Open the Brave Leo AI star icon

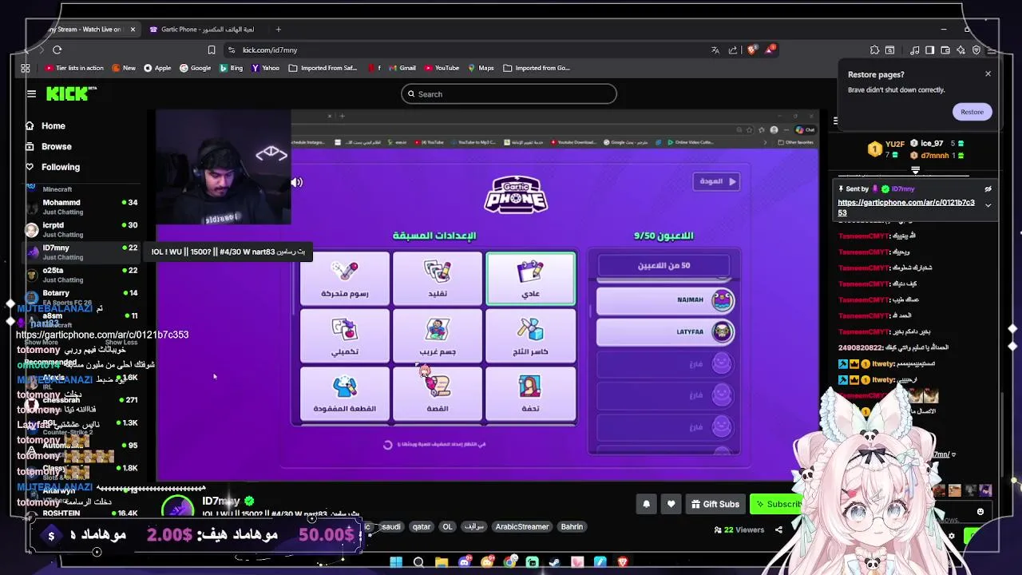pos(961,50)
